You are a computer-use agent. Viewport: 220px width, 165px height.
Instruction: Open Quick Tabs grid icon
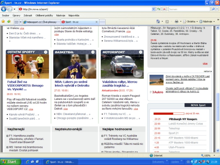pos(16,22)
